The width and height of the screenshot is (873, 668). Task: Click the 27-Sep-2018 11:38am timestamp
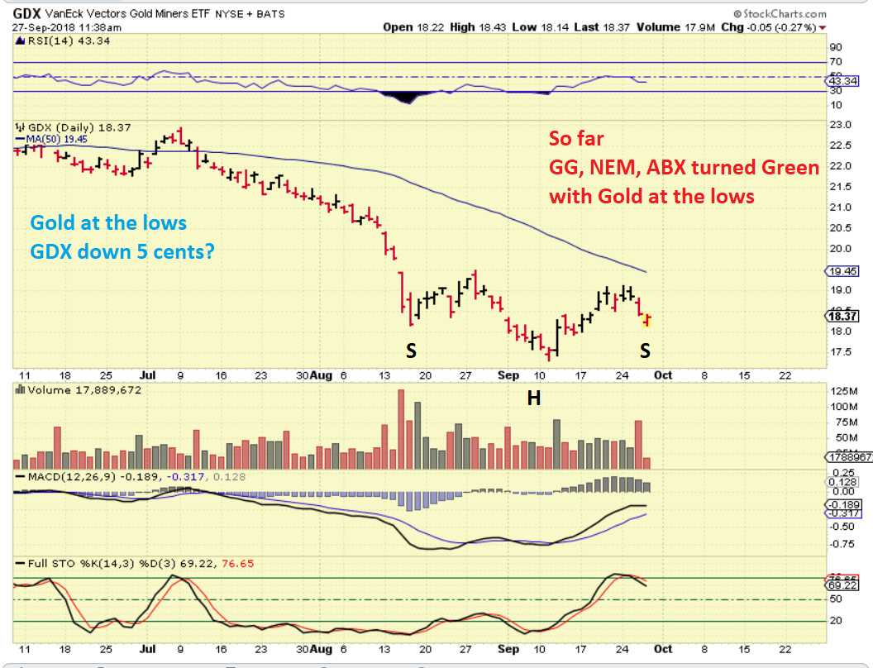[x=67, y=27]
